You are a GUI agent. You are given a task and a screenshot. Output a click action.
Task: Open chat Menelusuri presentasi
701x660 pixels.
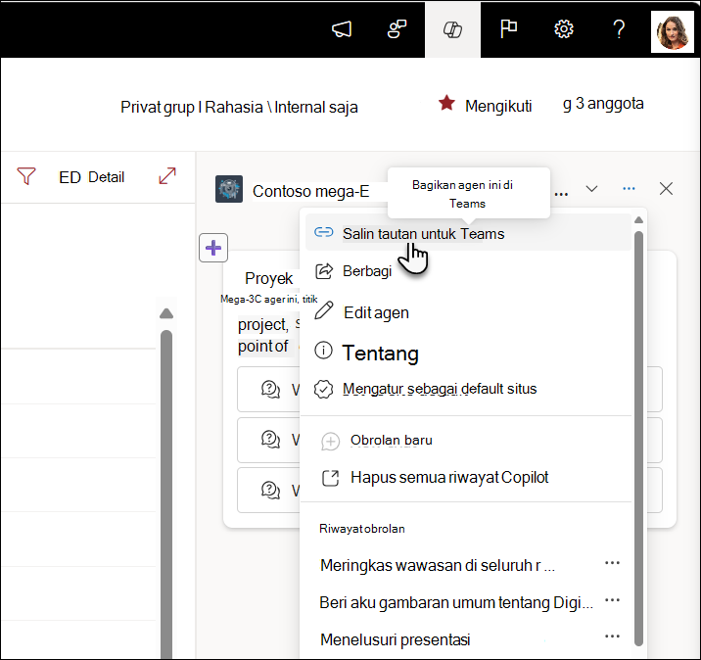pyautogui.click(x=396, y=639)
